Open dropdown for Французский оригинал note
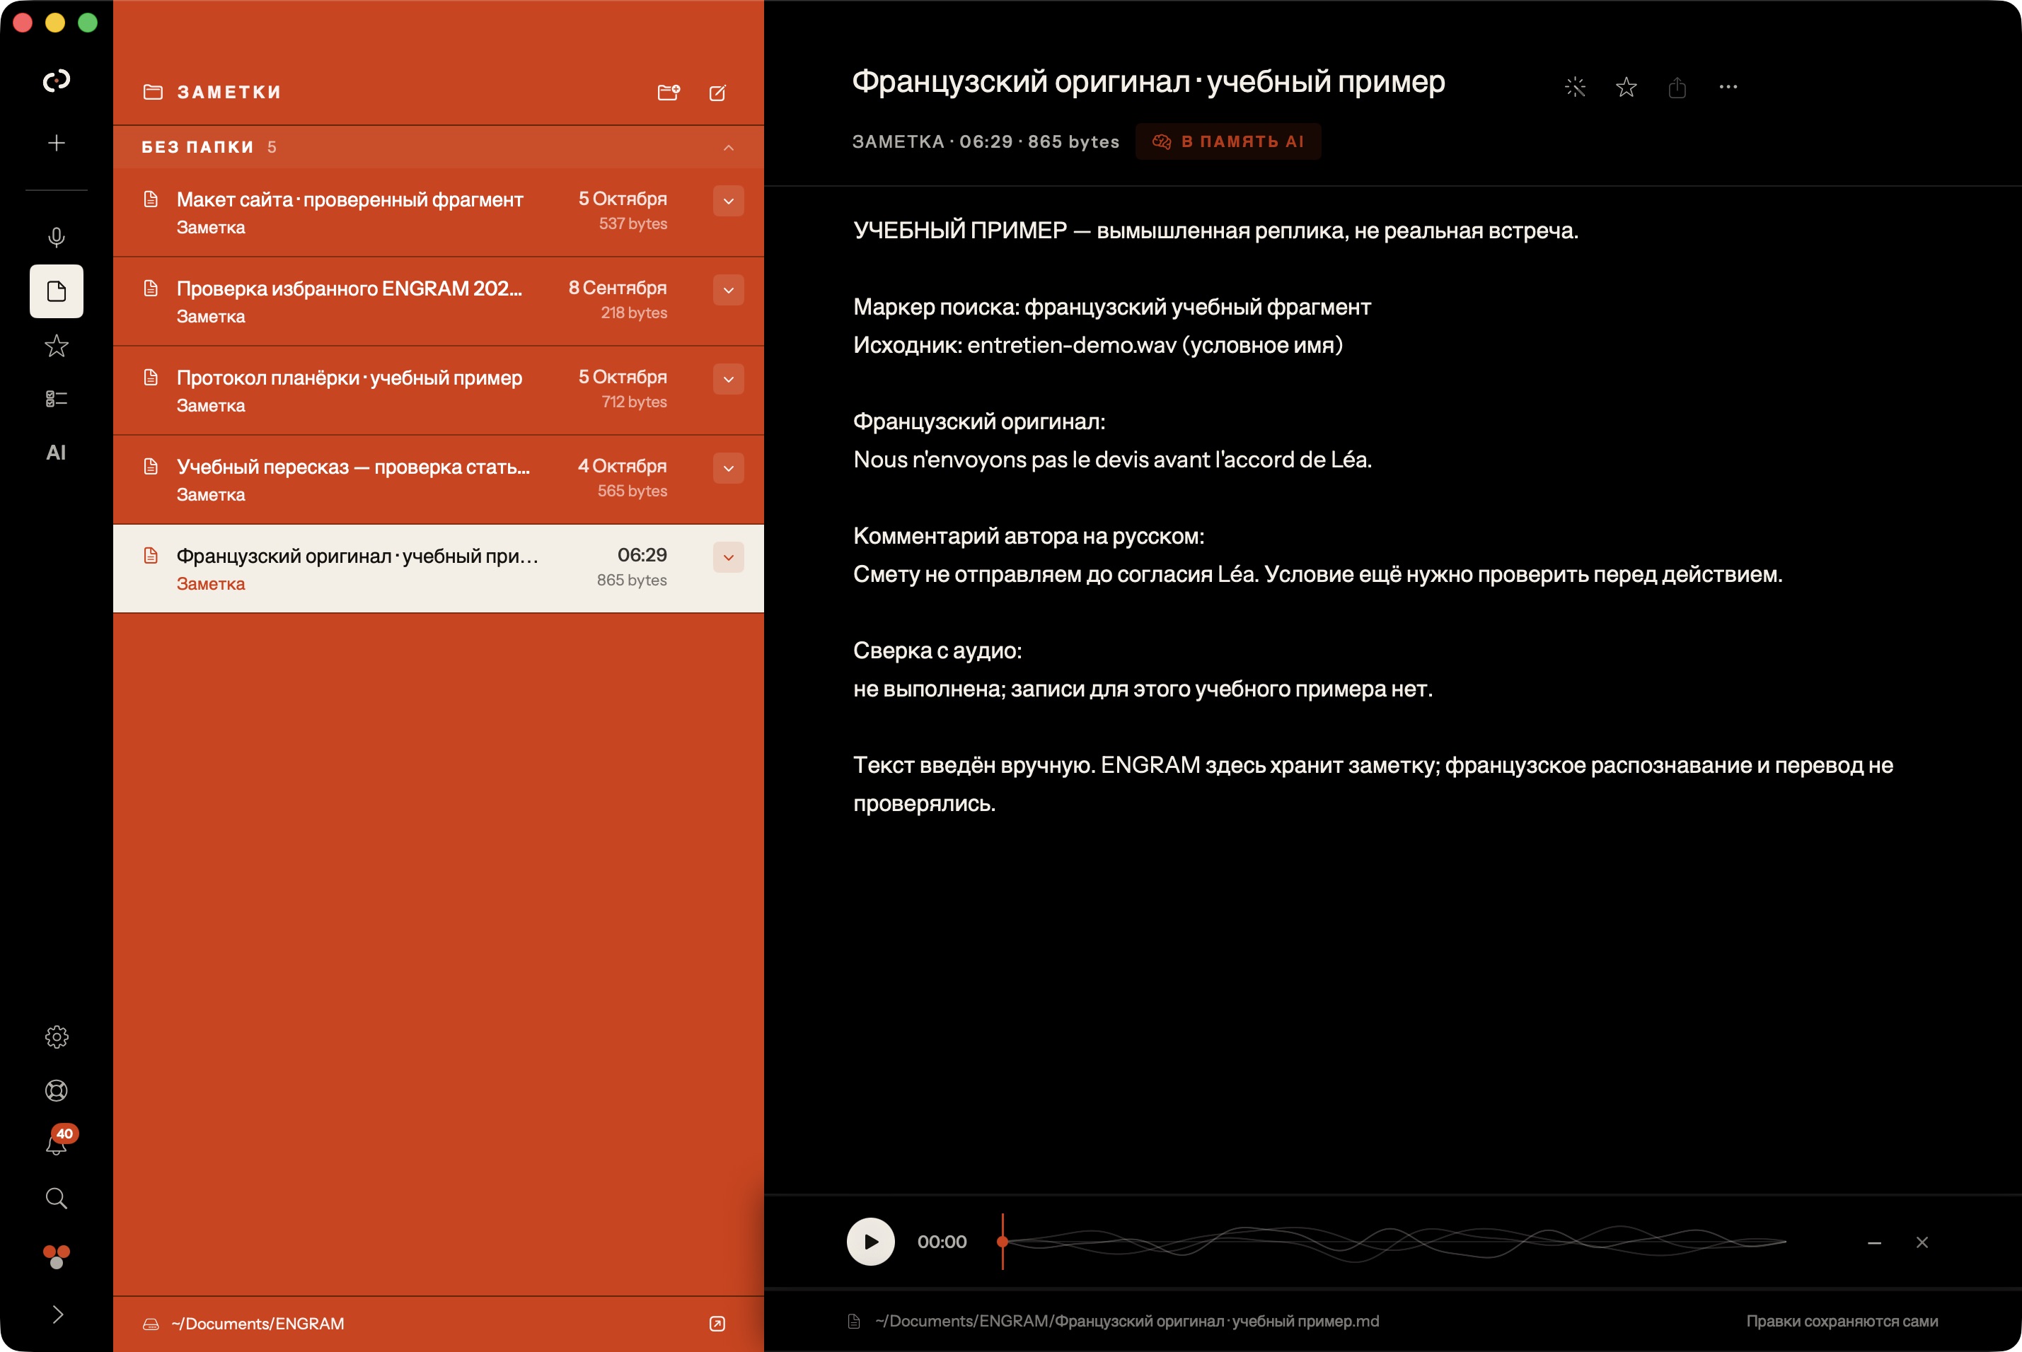This screenshot has height=1352, width=2022. click(728, 557)
